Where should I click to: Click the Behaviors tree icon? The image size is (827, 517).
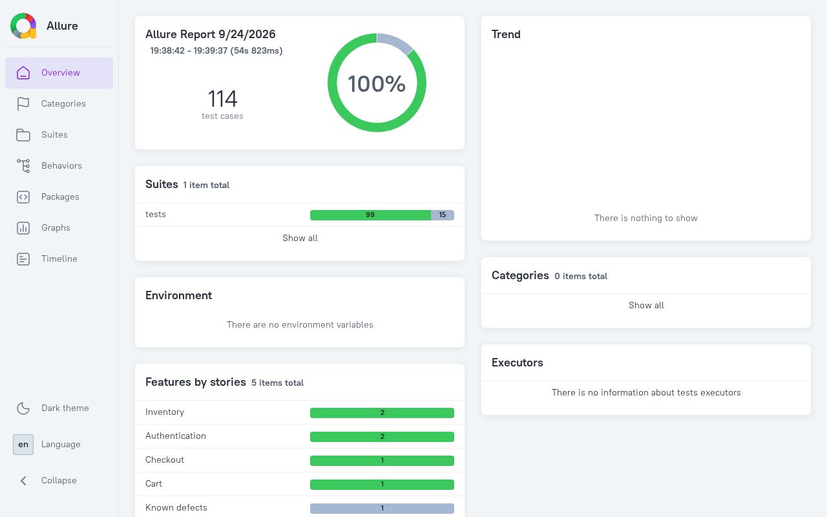23,166
